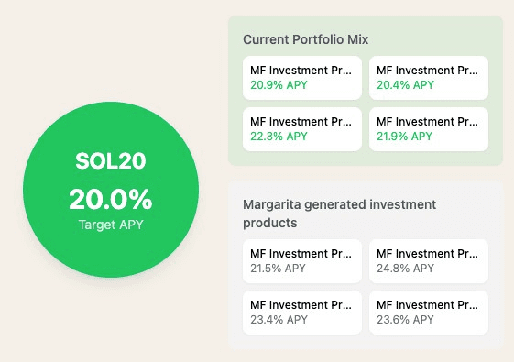Click the gray 24.8% APY text
This screenshot has height=362, width=514.
(x=405, y=269)
